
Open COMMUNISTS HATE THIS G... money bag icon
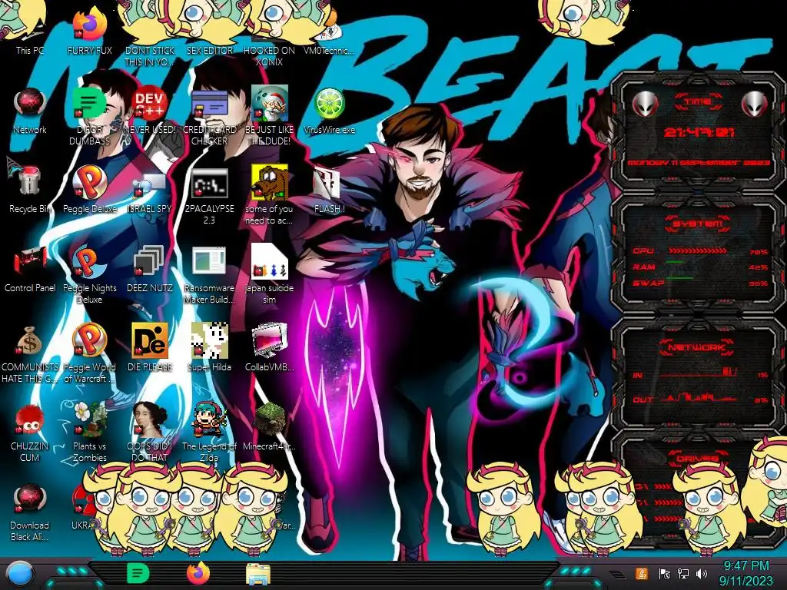pyautogui.click(x=30, y=342)
